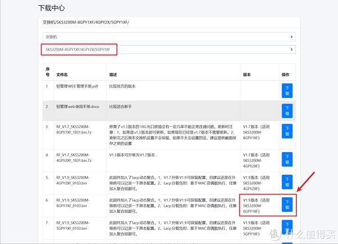Download RF_V1.9_SKS3200M-8GPY1XF_0103.bin in row 6
The width and height of the screenshot is (338, 244).
click(x=287, y=205)
